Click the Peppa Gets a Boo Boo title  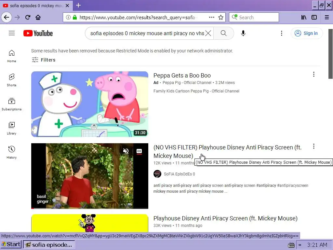[x=182, y=76]
